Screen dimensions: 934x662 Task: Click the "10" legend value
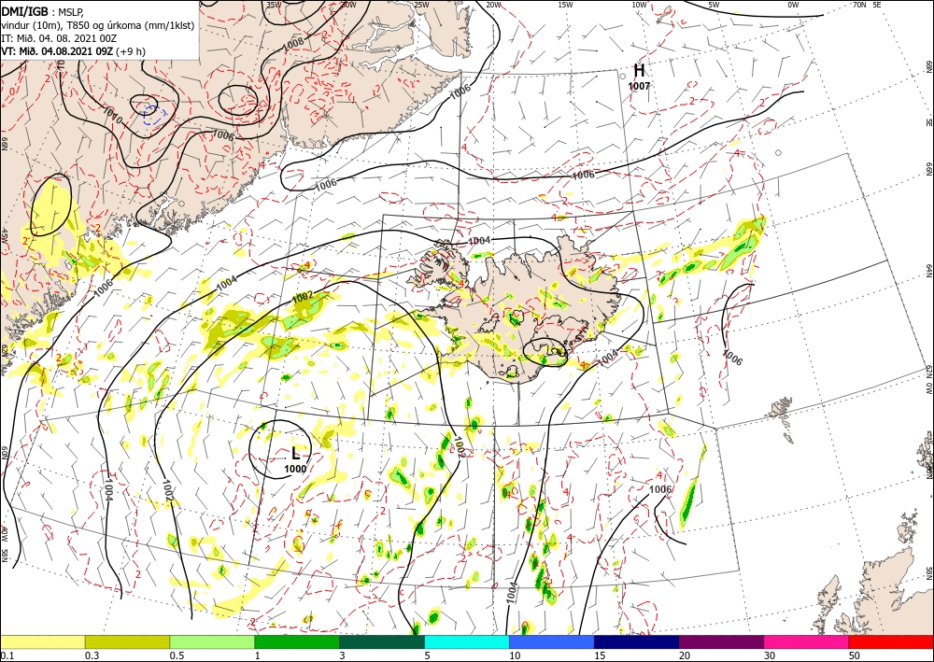515,655
